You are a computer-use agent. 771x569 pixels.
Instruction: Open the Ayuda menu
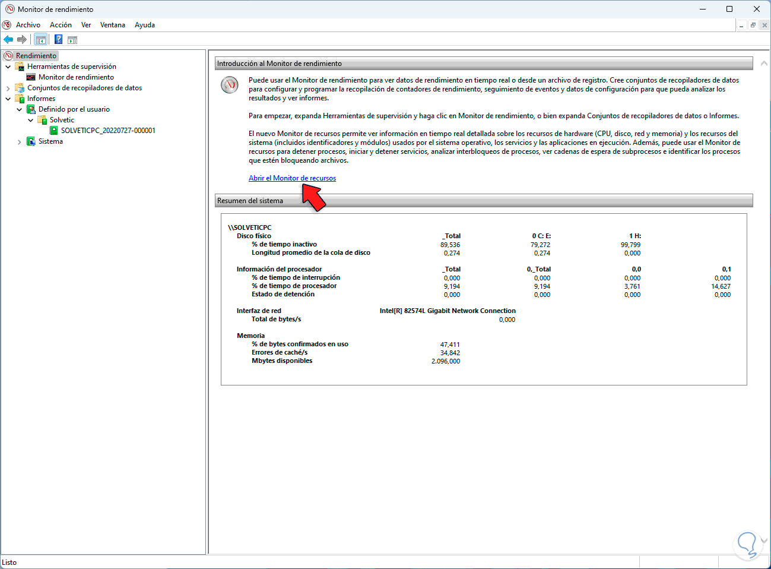145,25
